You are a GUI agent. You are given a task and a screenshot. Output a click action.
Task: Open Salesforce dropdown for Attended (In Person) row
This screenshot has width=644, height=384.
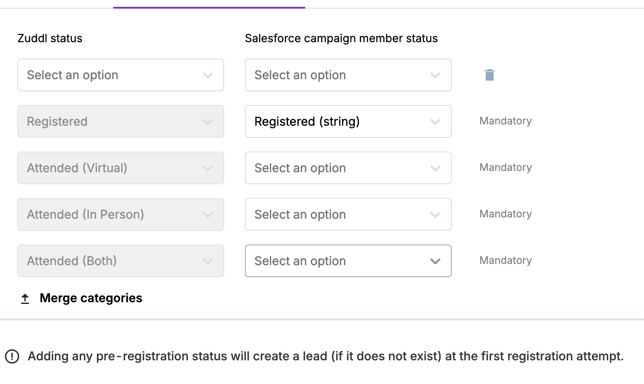pos(348,214)
